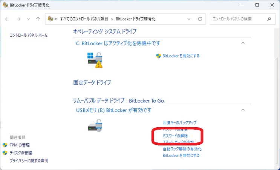Click shield icon next to TPM の管理

[5, 145]
